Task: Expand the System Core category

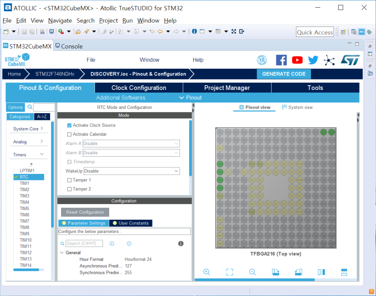Action: (29, 129)
